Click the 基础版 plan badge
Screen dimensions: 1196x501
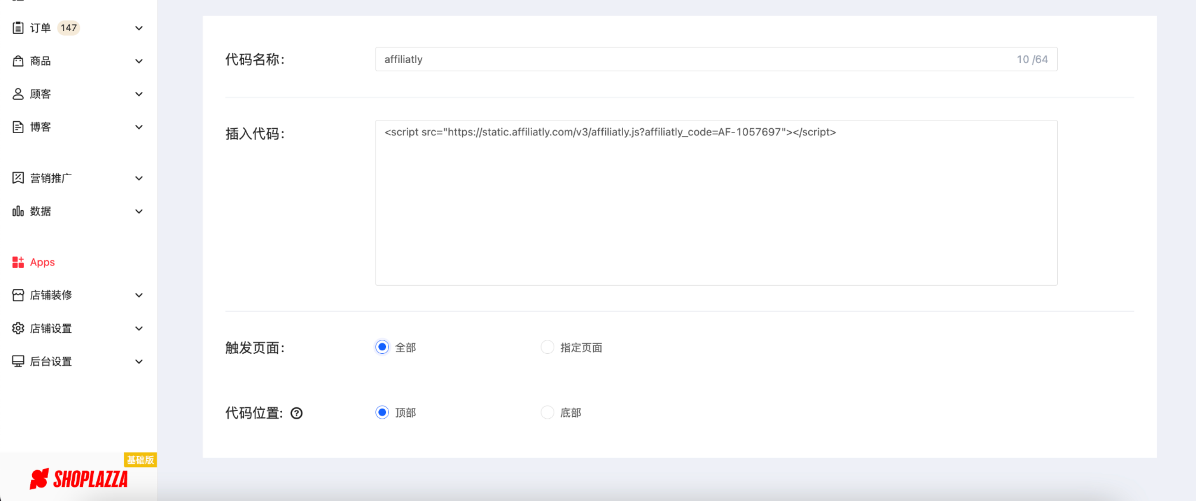tap(140, 460)
